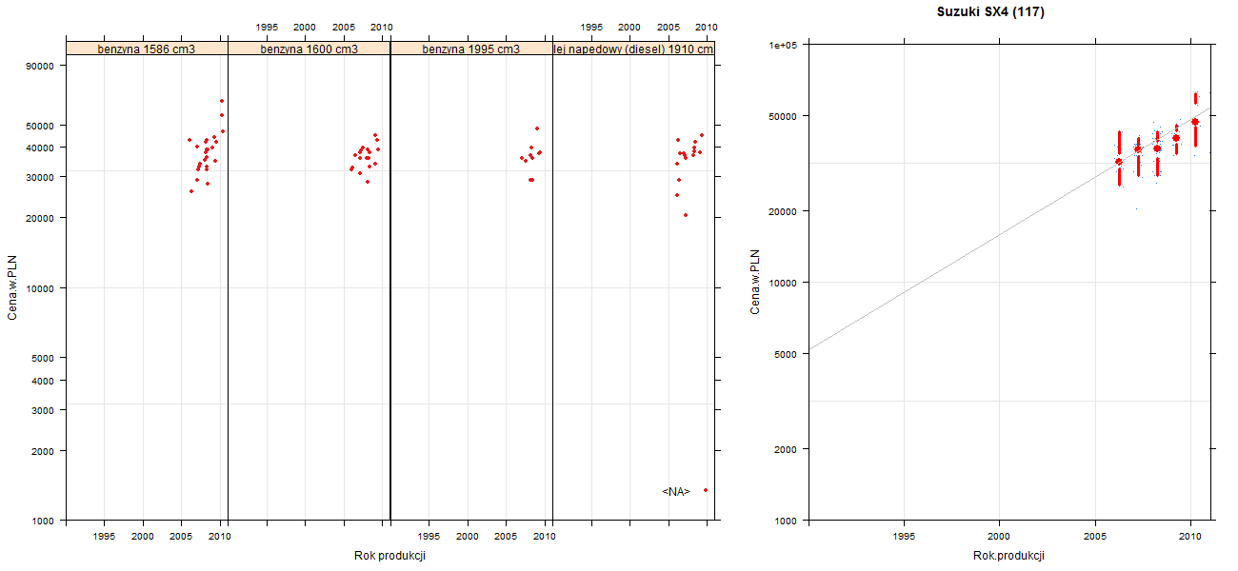Click the 'Rok.produkcji' label under the Suzuki SX4 chart

pyautogui.click(x=1009, y=556)
